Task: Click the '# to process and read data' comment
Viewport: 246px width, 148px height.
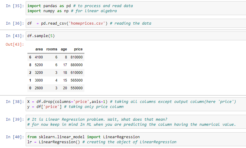Action: (103, 6)
